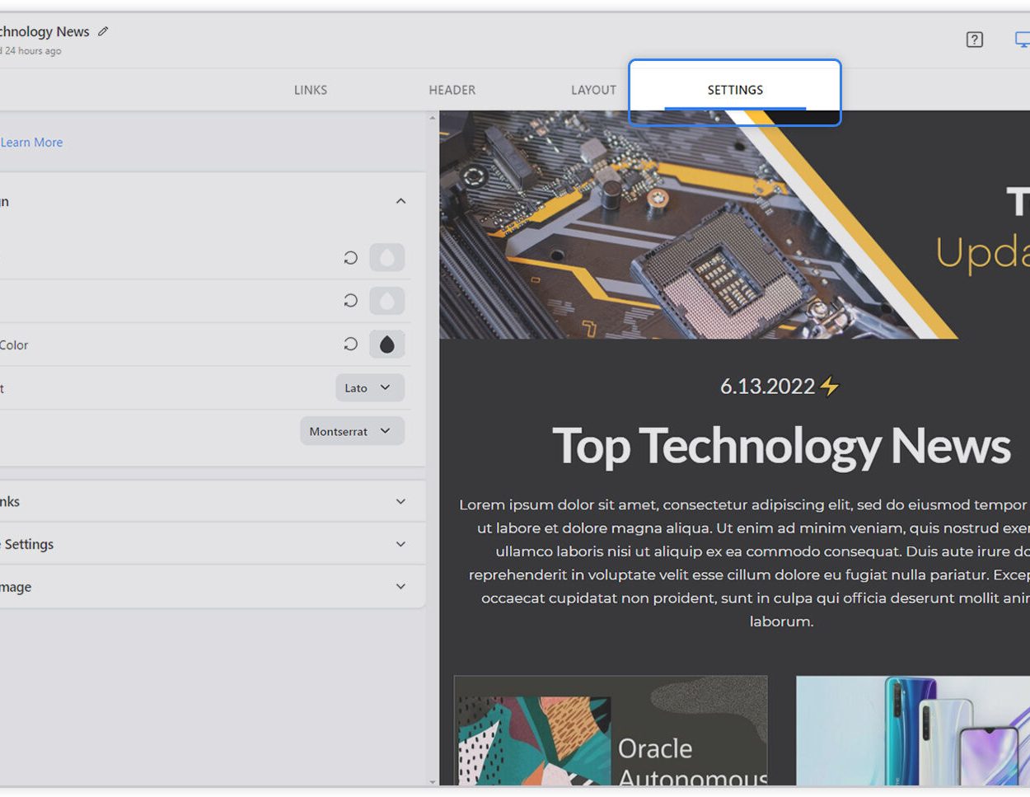Screen dimensions: 1030x797
Task: Open the first light color swatch
Action: 386,258
